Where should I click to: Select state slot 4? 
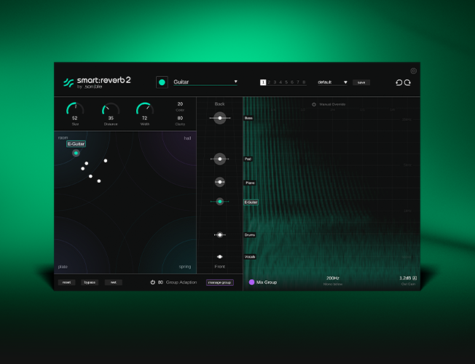(280, 82)
